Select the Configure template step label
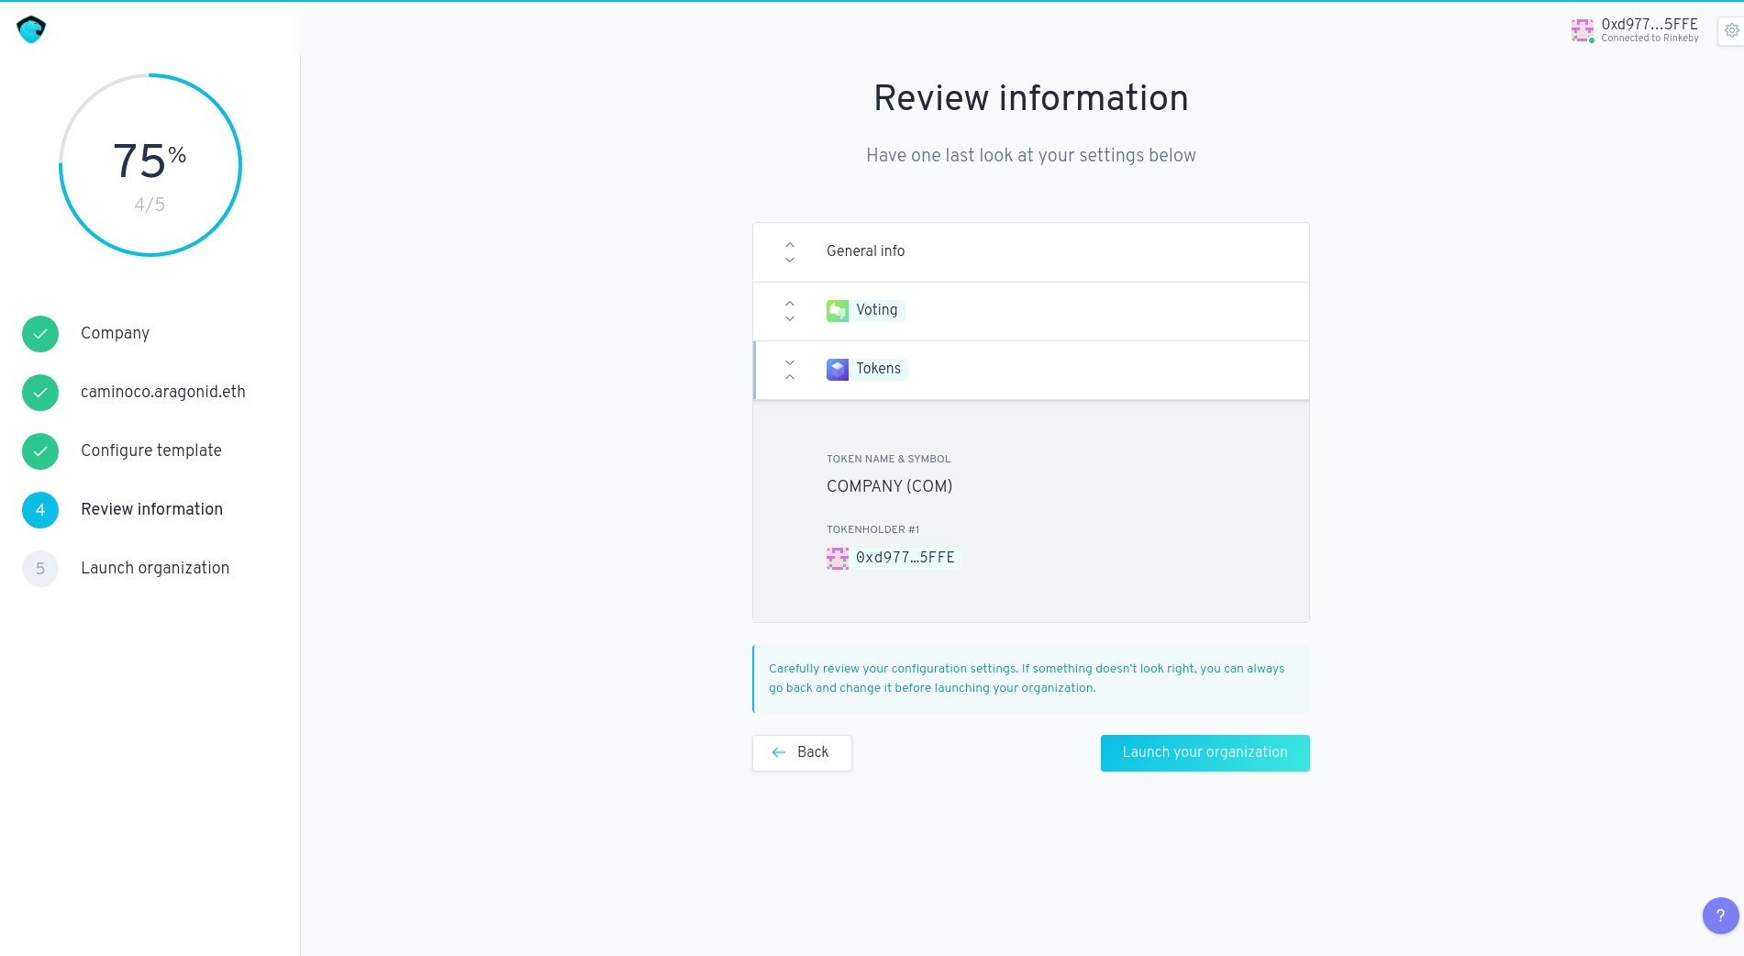This screenshot has height=956, width=1744. (151, 450)
